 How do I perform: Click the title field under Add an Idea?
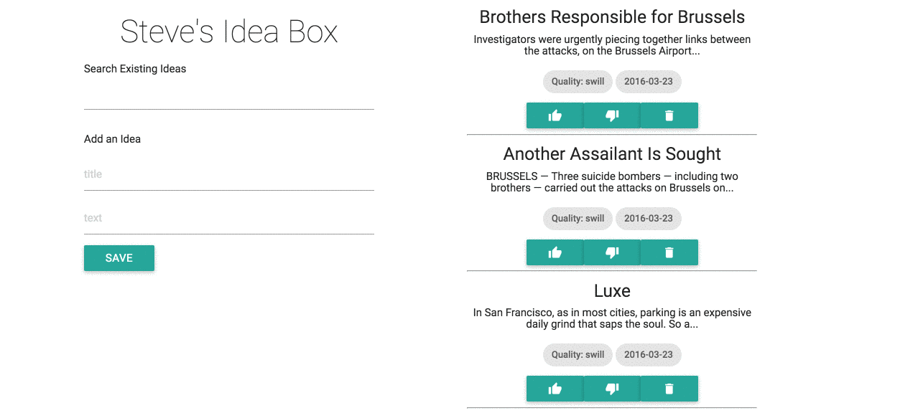[228, 174]
